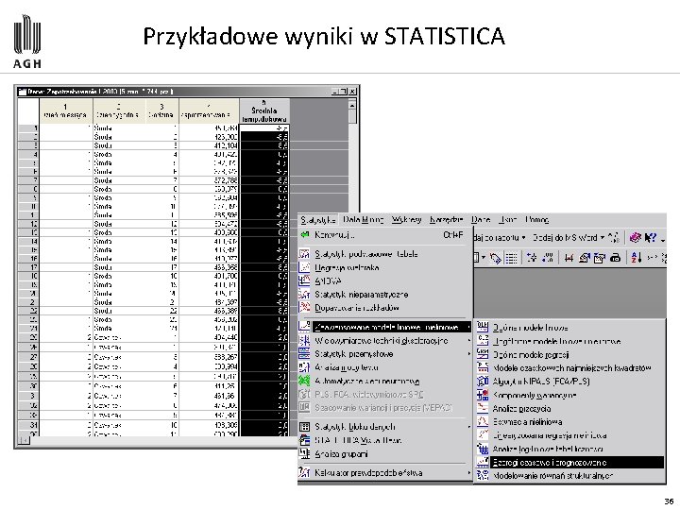This screenshot has height=510, width=680.
Task: Click the Dzień tygodnia column header
Action: (x=119, y=111)
